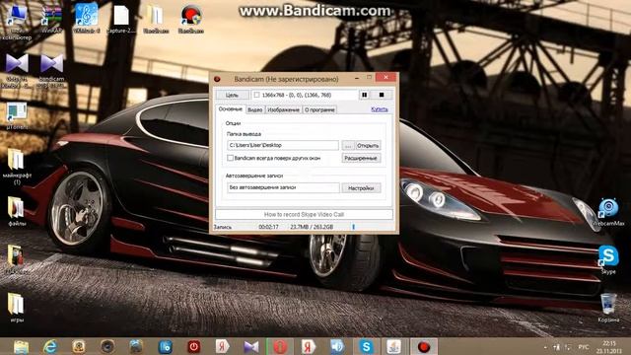This screenshot has height=355, width=631.
Task: Open the Bandicam folder on desktop
Action: click(156, 18)
